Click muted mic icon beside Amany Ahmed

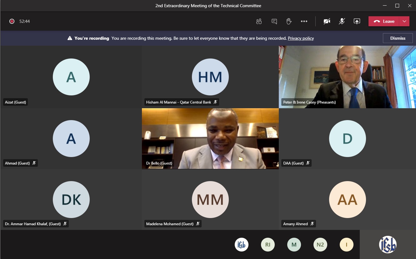click(x=312, y=224)
